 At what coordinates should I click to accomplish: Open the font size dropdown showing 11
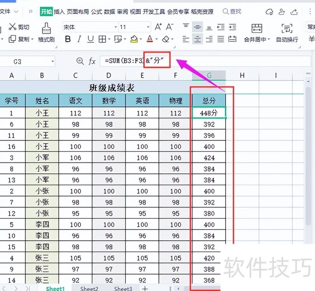coord(148,27)
